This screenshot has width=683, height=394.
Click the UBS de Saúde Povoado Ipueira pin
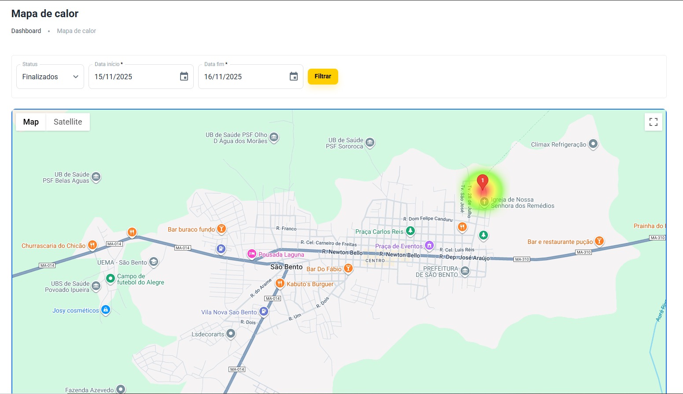pyautogui.click(x=96, y=287)
